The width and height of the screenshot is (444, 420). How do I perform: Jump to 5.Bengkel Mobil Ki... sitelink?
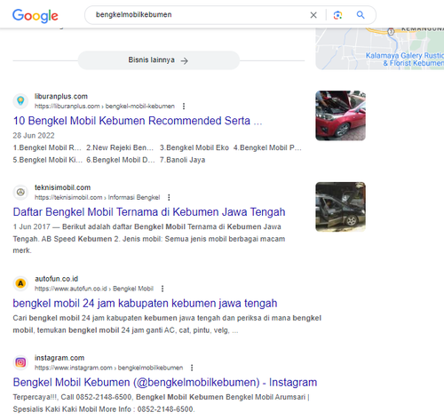(48, 160)
